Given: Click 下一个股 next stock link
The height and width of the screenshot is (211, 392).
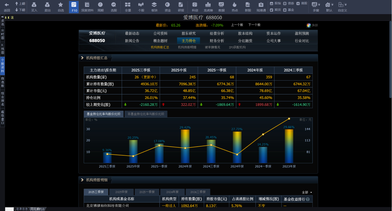Looking at the screenshot, I should (x=254, y=25).
